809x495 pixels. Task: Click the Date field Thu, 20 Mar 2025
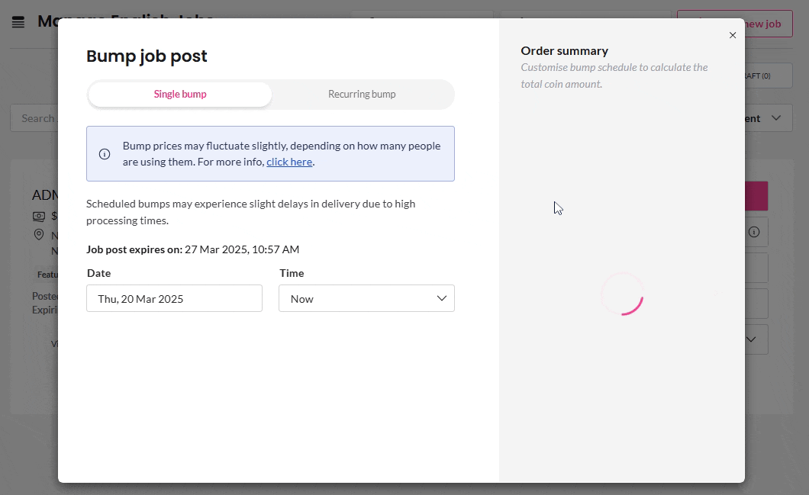tap(174, 298)
